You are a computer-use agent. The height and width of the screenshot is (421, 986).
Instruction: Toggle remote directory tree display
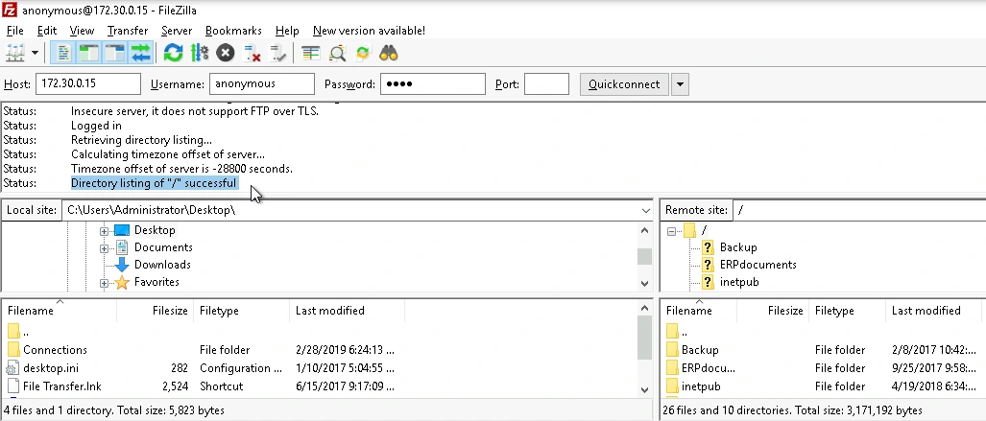point(115,54)
